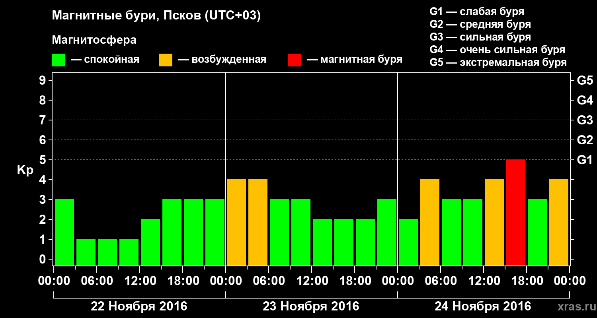Select the red Kp 5 storm bar on 24 Ноября

pyautogui.click(x=516, y=212)
